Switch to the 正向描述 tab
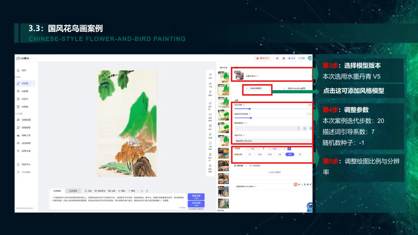418x235 pixels. click(x=57, y=191)
